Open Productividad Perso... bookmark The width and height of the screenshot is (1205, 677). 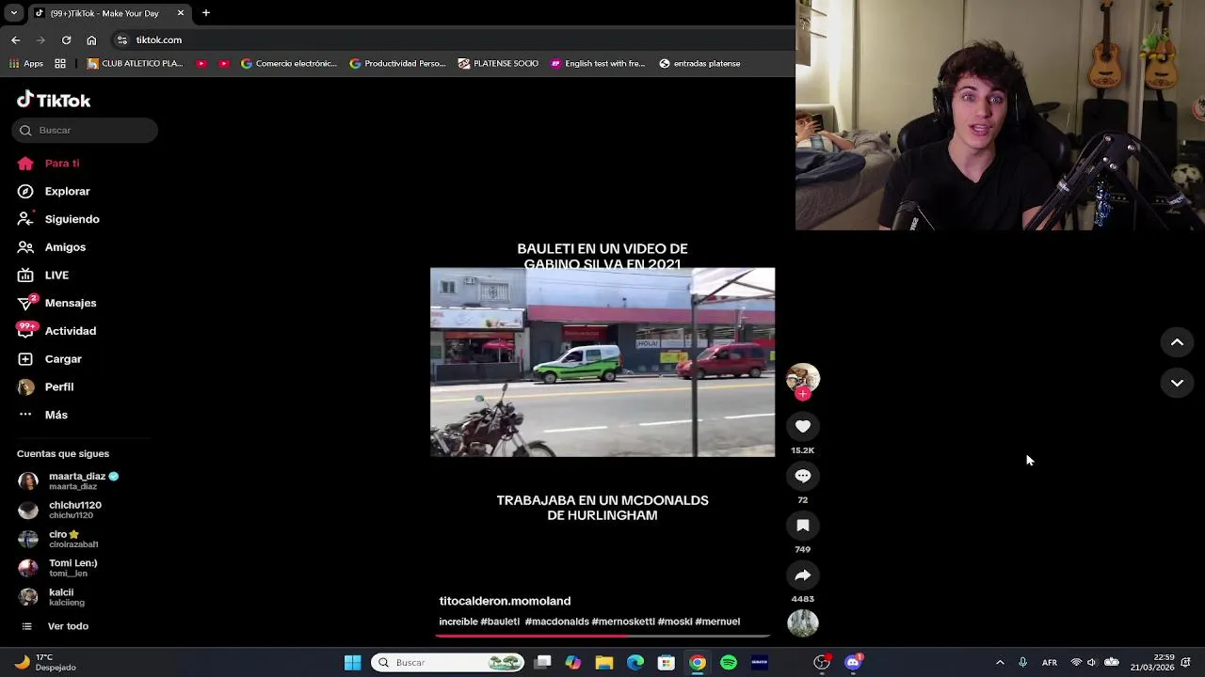pos(397,64)
